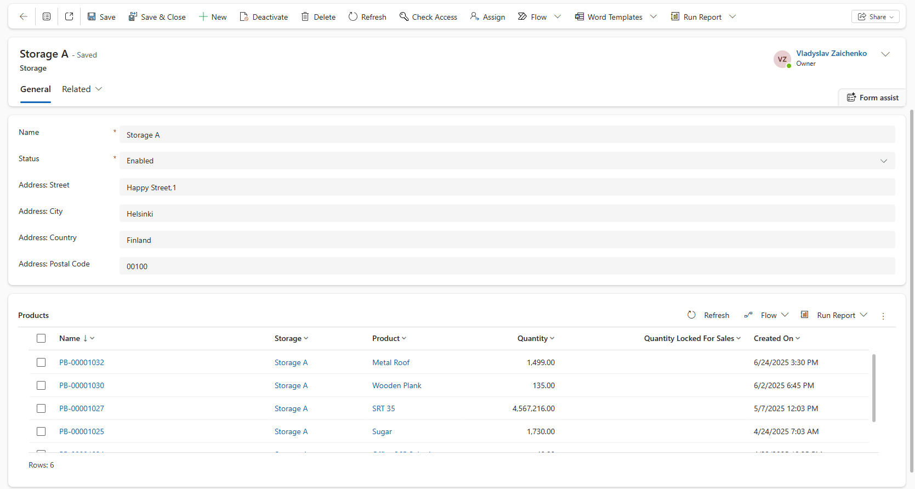This screenshot has height=489, width=915.
Task: Open record in new window icon
Action: click(x=69, y=17)
